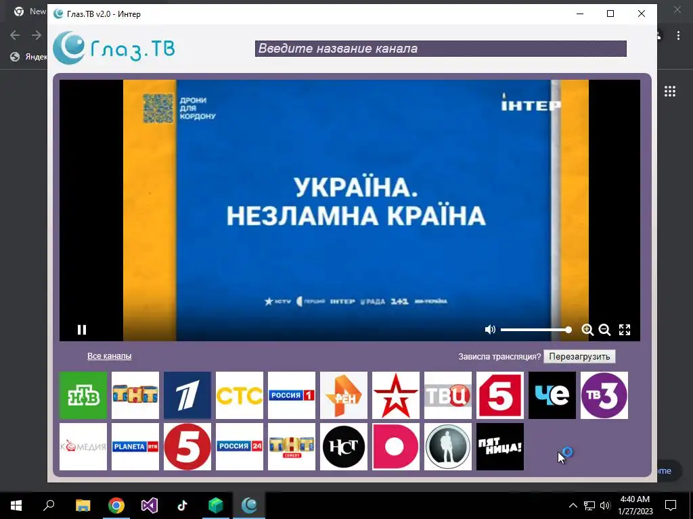Open network status tray icon

tap(589, 505)
